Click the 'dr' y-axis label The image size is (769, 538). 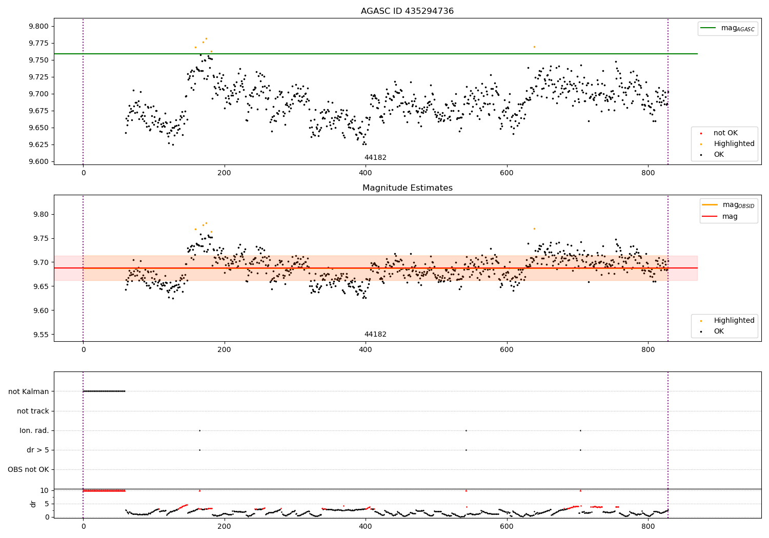33,504
